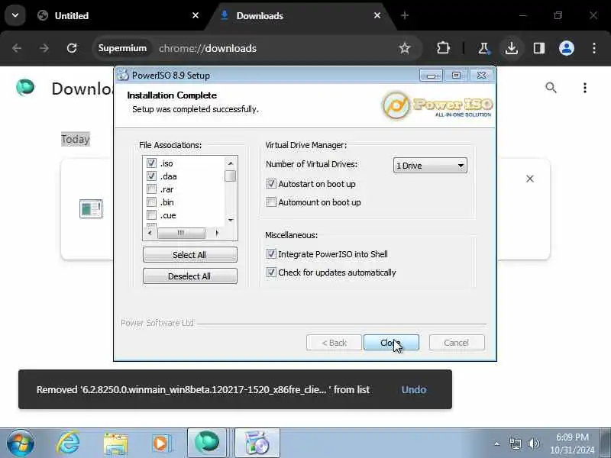Viewport: 611px width, 458px height.
Task: Close the Untitled tab
Action: coord(196,15)
